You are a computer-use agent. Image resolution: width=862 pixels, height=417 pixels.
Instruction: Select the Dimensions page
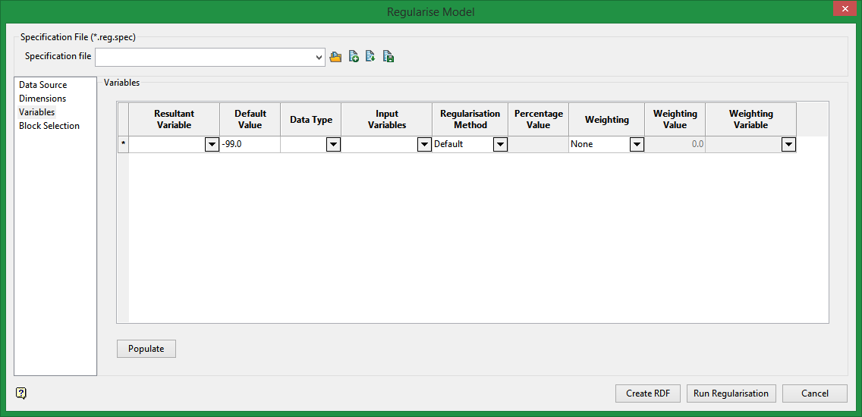tap(42, 99)
